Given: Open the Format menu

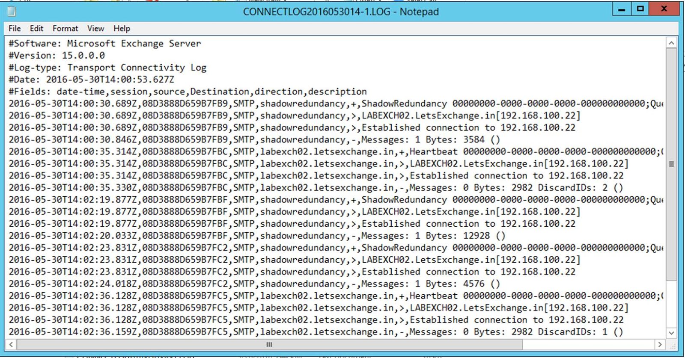Looking at the screenshot, I should (65, 29).
